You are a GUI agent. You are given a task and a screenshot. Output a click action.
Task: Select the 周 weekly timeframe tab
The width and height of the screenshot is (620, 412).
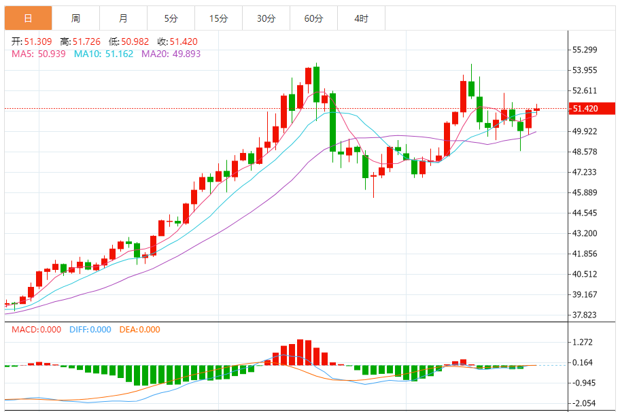pos(75,18)
